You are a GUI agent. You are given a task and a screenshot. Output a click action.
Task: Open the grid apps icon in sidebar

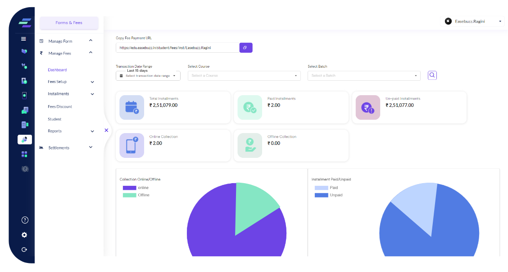[x=24, y=154]
